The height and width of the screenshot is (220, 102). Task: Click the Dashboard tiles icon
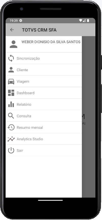point(11,93)
